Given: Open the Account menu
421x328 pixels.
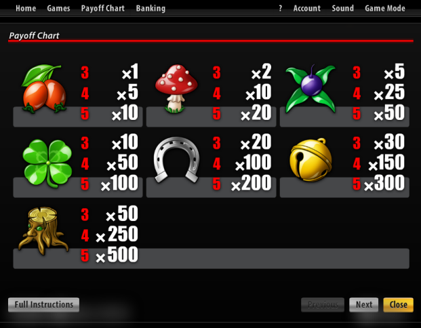Looking at the screenshot, I should coord(307,8).
